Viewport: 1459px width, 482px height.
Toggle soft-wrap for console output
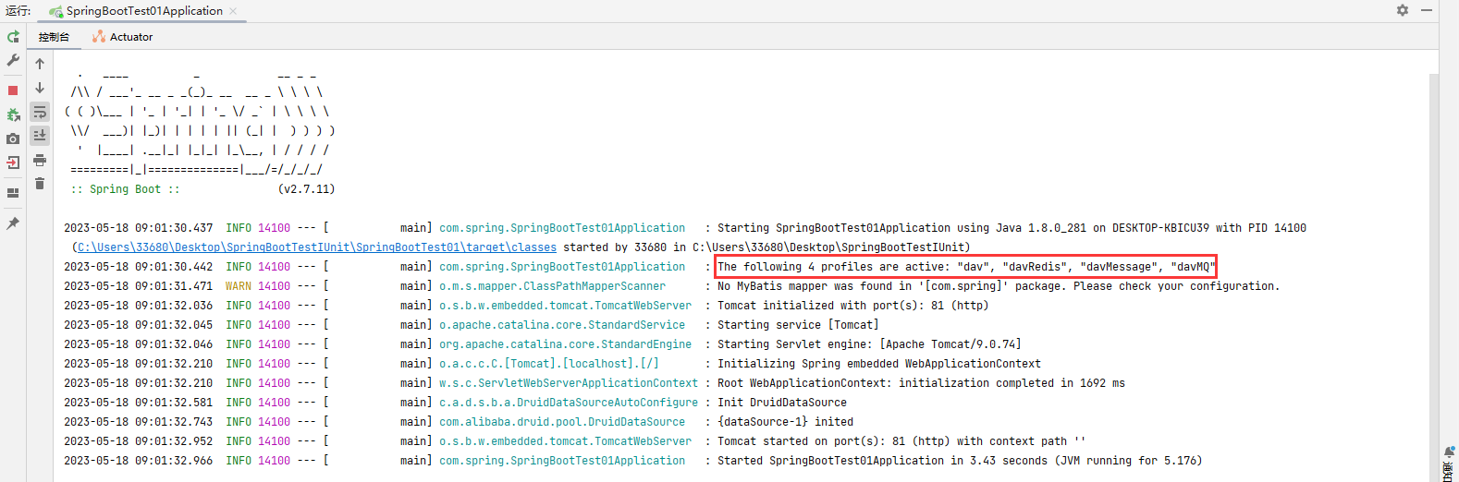pyautogui.click(x=40, y=112)
